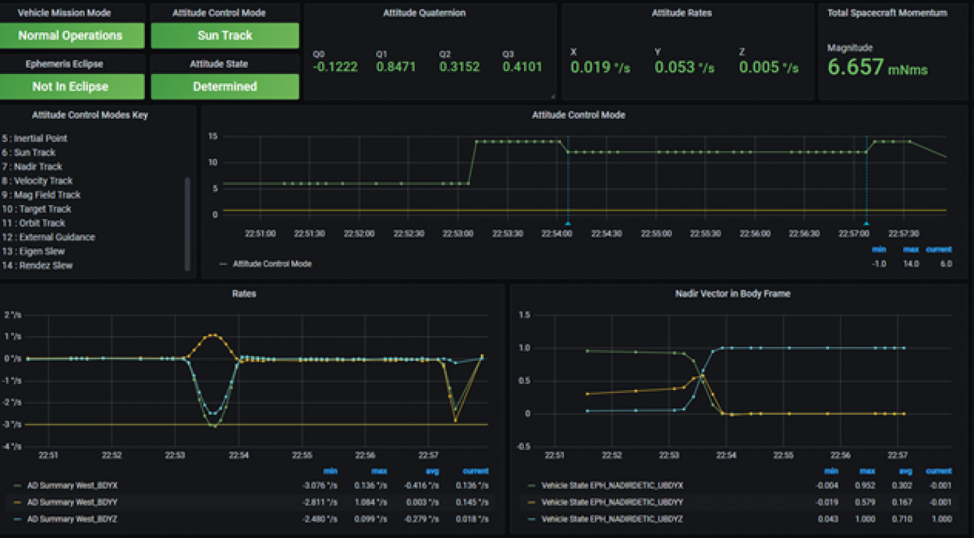Open the top-left Attitude Control Mode panel title
This screenshot has height=538, width=974.
click(219, 13)
